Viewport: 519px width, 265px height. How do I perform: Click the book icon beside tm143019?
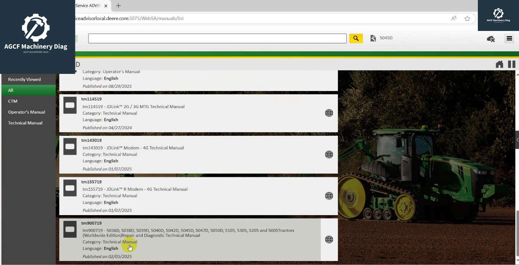(x=70, y=146)
